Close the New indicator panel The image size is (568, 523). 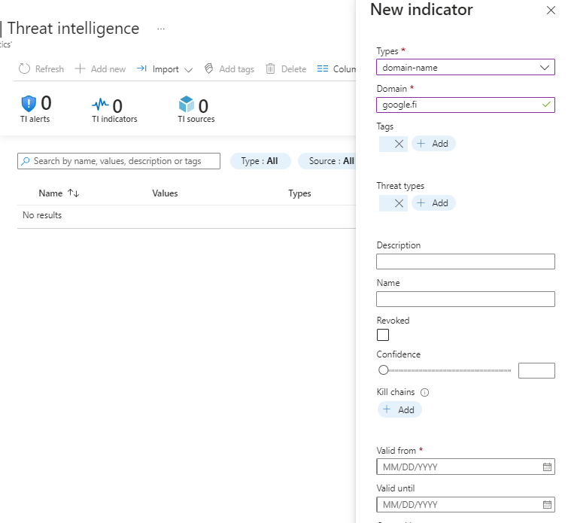point(550,11)
